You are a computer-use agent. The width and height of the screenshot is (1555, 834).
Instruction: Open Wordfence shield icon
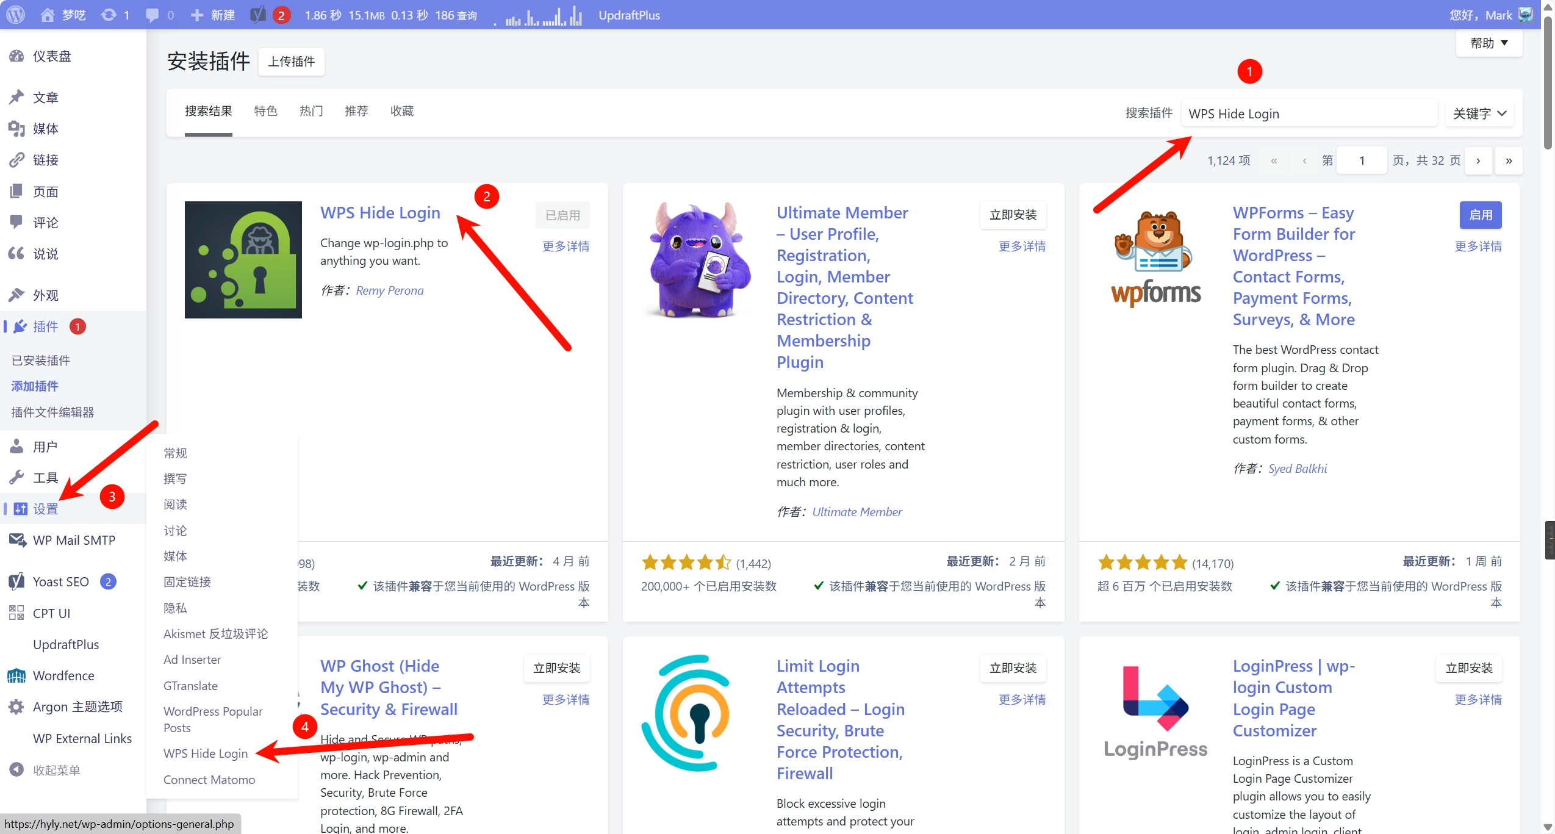[16, 675]
